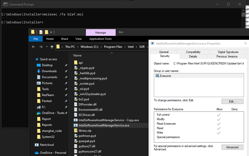Select IntelSoftwareAssetManagerService - Copy.exe icon
The width and height of the screenshot is (249, 156).
coord(76,120)
